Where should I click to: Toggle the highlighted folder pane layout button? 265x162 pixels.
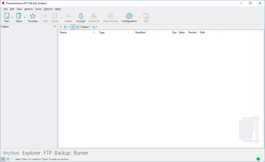tap(73, 27)
